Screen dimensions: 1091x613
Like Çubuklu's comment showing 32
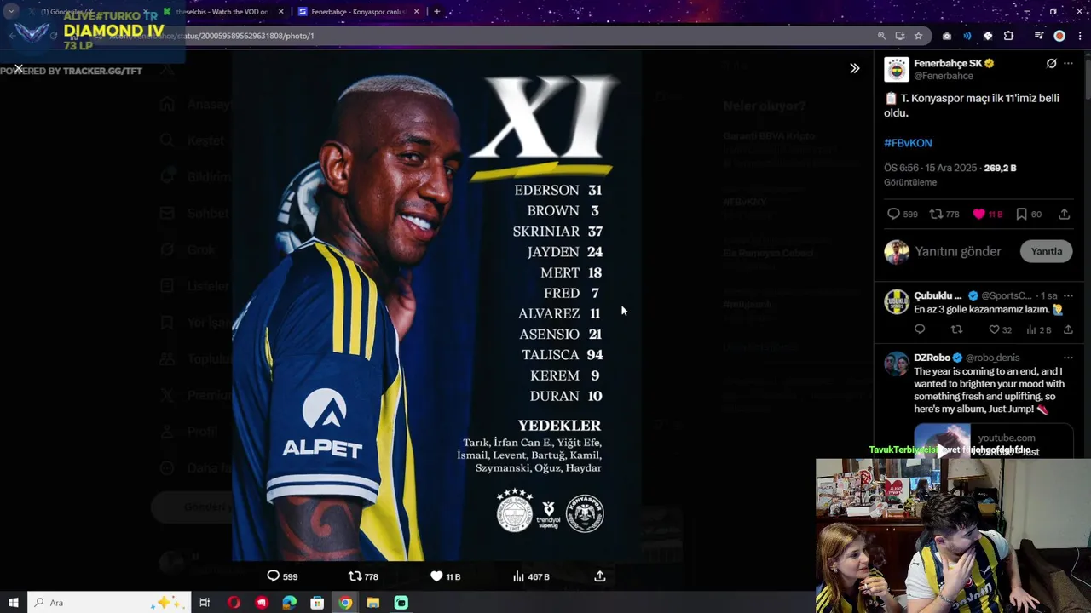tap(994, 329)
